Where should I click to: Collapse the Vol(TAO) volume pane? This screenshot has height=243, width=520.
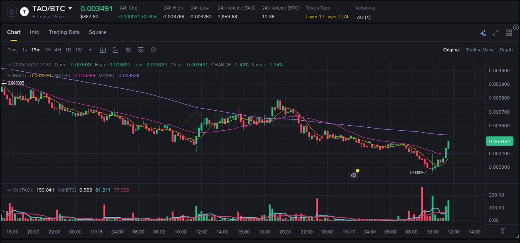[x=8, y=190]
